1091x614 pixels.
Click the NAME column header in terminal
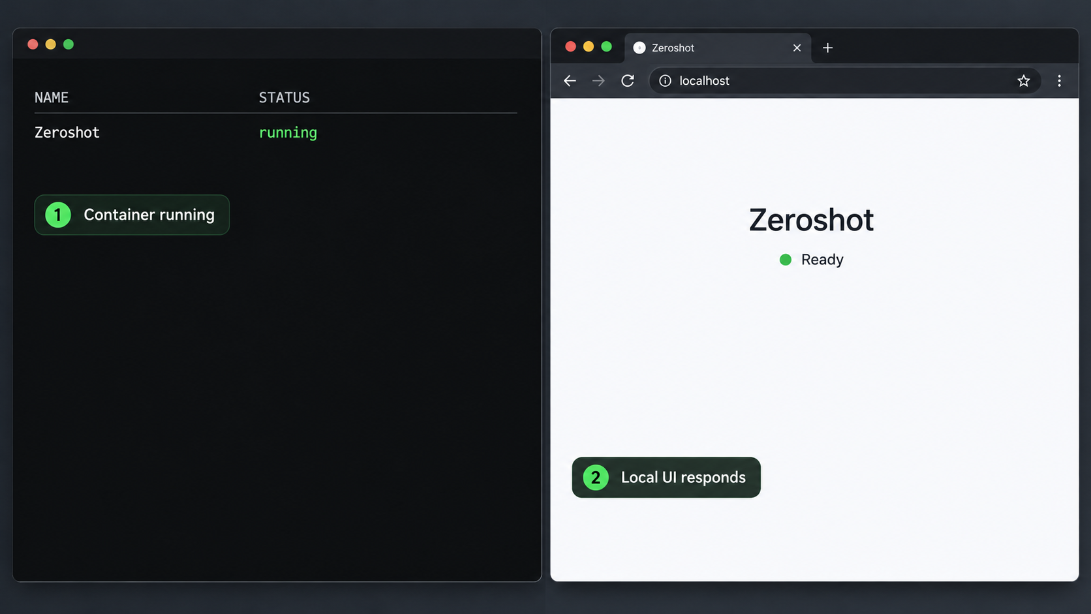[52, 98]
